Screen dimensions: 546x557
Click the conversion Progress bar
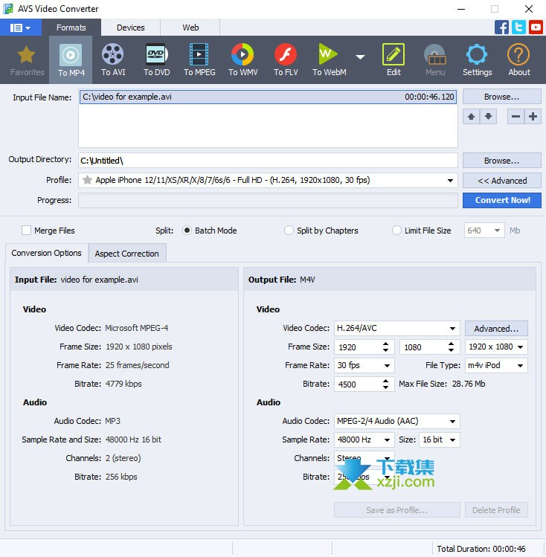coord(268,200)
